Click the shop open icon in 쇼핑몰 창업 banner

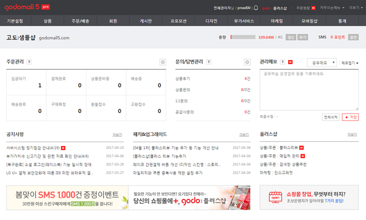276,197
